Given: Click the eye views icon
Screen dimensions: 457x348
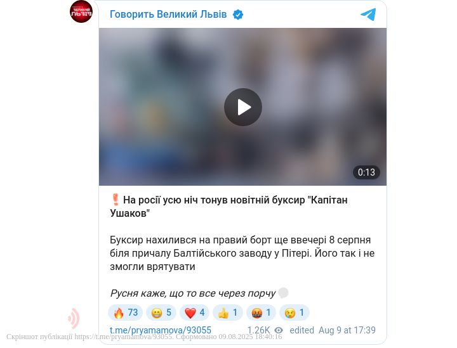Looking at the screenshot, I should coord(279,330).
